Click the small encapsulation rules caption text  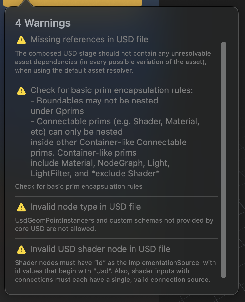[79, 186]
